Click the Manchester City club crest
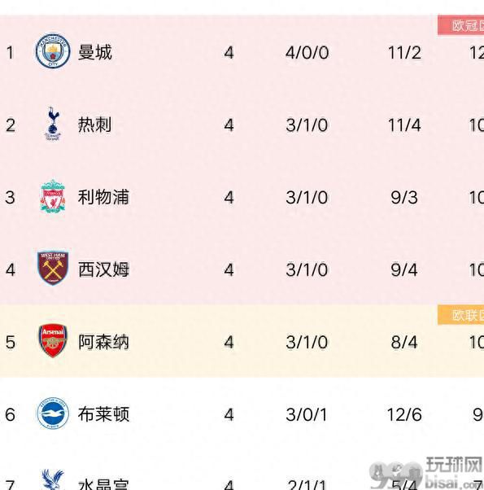 52,51
